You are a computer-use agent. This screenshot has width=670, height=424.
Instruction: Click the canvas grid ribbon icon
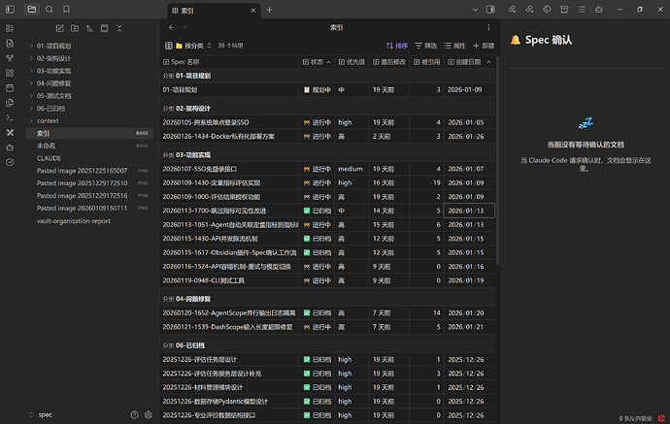click(10, 73)
